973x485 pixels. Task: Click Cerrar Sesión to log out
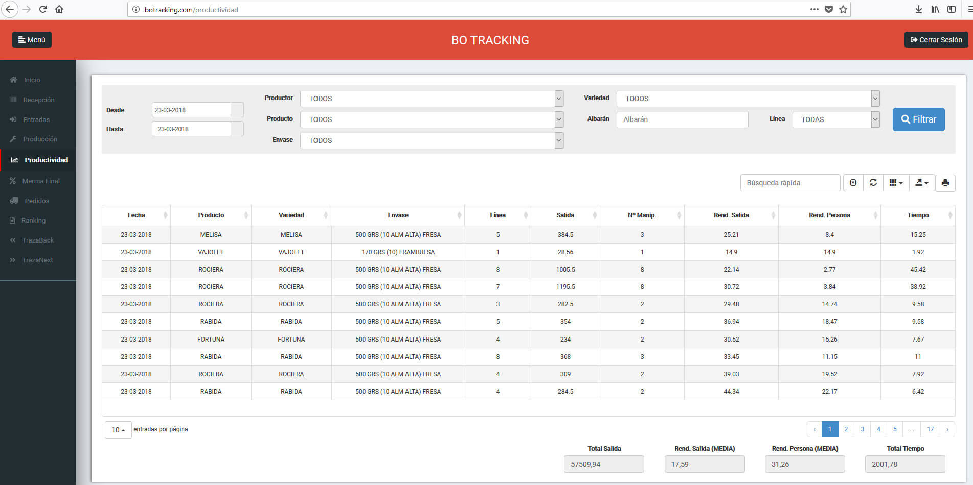pyautogui.click(x=936, y=40)
